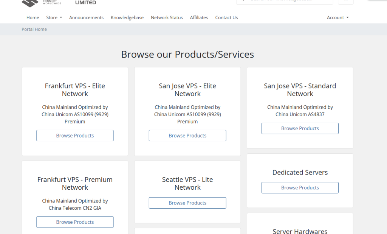Click the San Jose Elite card's AS10099 description

pyautogui.click(x=187, y=114)
